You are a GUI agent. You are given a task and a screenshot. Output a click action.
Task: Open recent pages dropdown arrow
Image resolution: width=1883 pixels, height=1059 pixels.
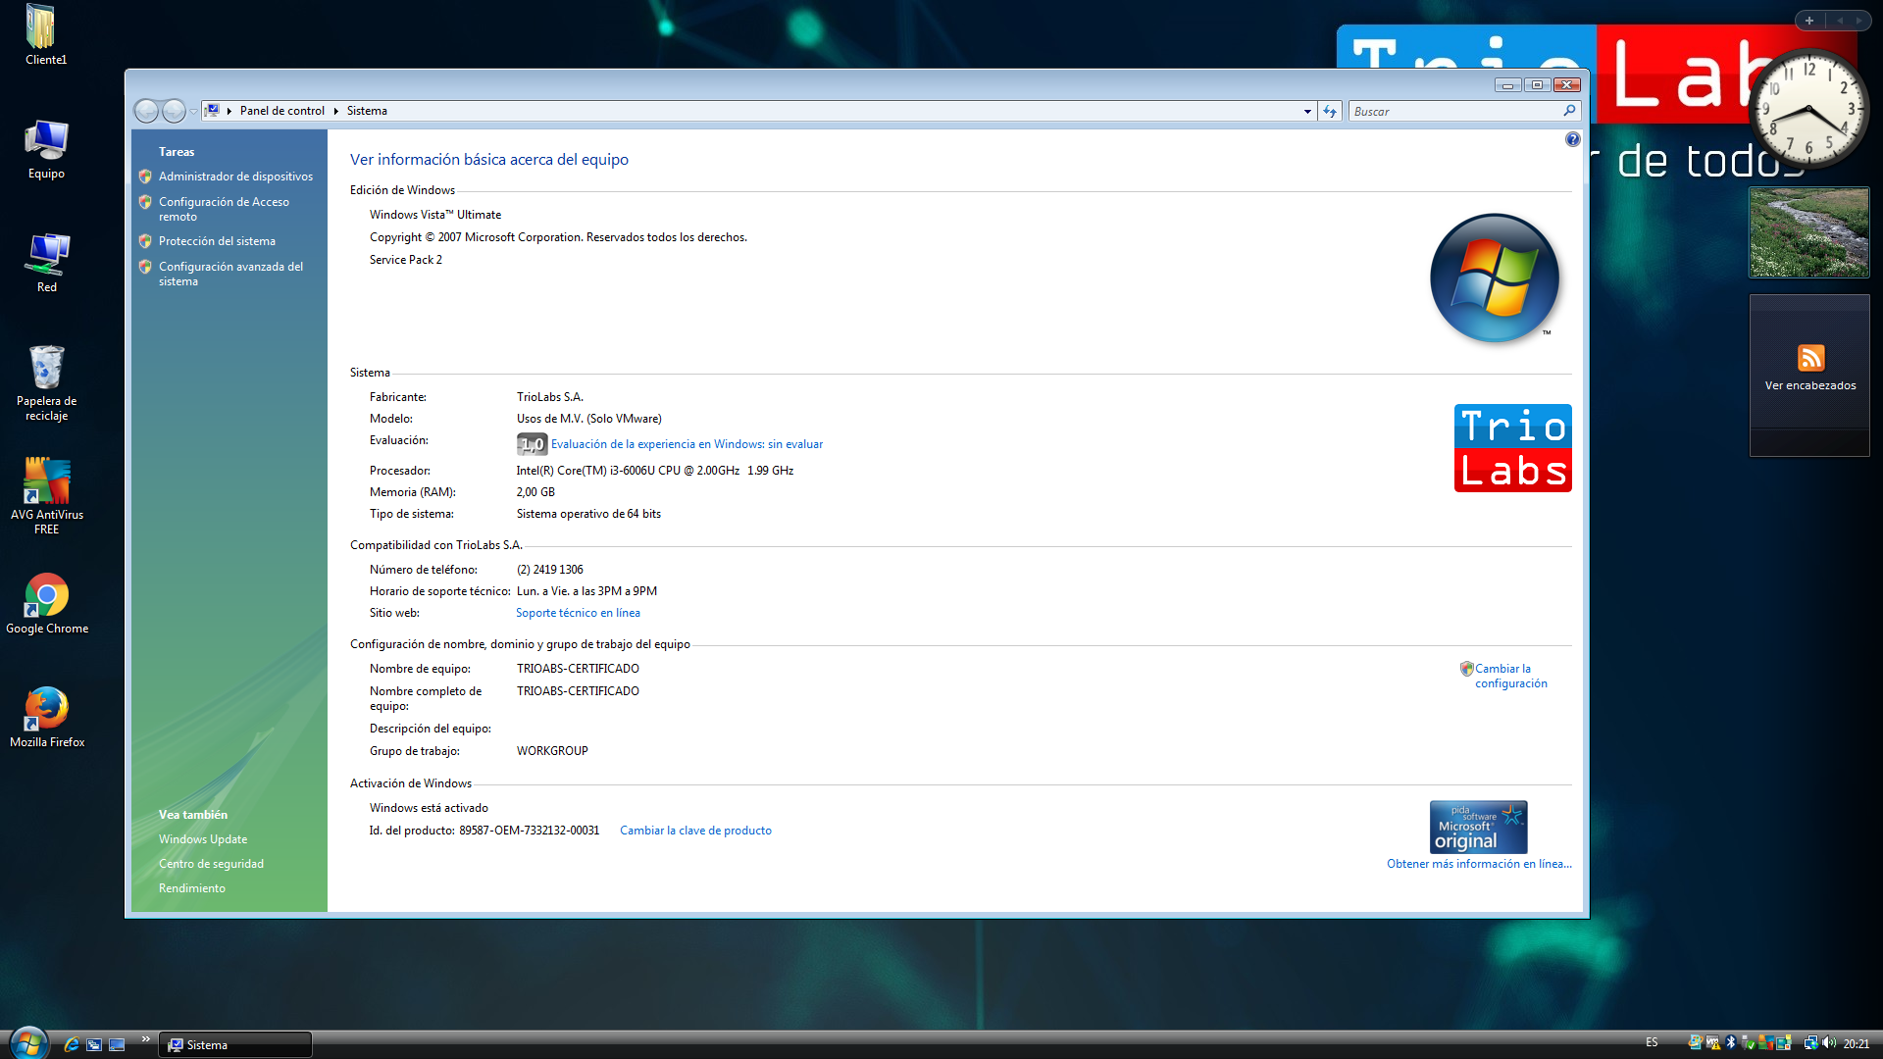(x=193, y=112)
